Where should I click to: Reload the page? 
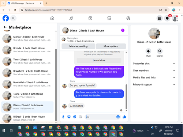15,10
